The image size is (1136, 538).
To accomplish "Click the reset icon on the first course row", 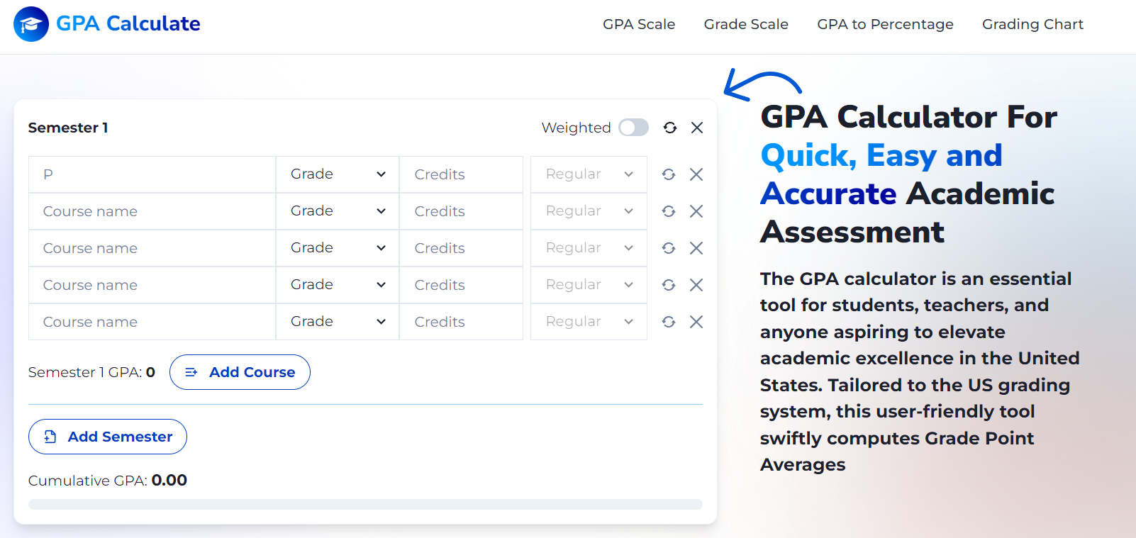I will [x=669, y=174].
